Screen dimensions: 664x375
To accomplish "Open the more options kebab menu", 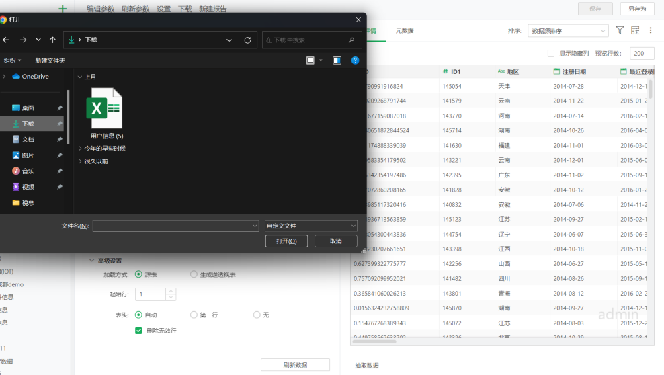I will point(651,30).
